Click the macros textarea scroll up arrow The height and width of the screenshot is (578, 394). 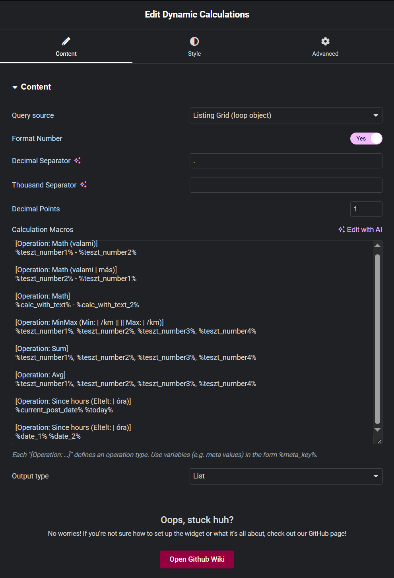378,245
